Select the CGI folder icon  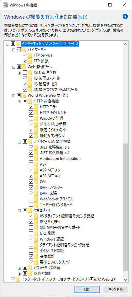pos(36,181)
